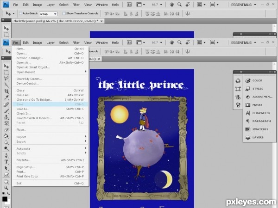The height and width of the screenshot is (208, 278).
Task: Open the Filter menu in upper window
Action: pos(76,5)
